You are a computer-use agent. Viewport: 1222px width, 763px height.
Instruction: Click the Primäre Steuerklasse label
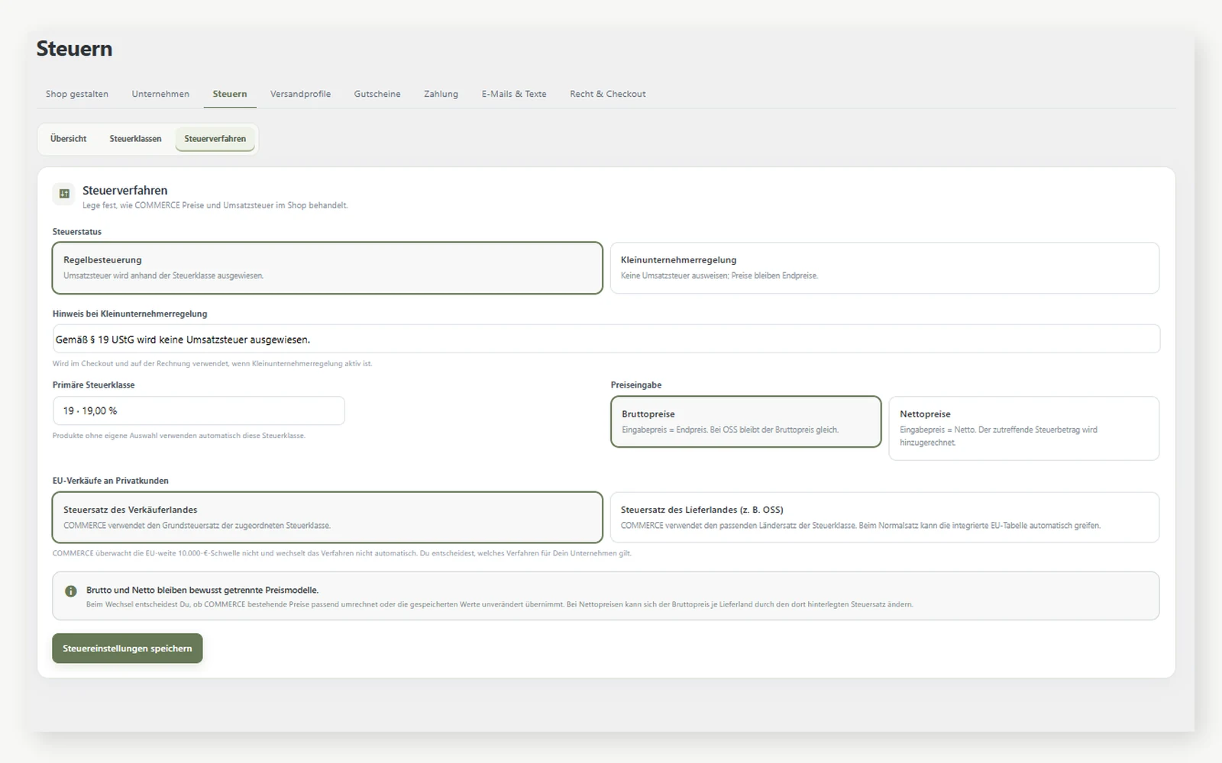[93, 385]
